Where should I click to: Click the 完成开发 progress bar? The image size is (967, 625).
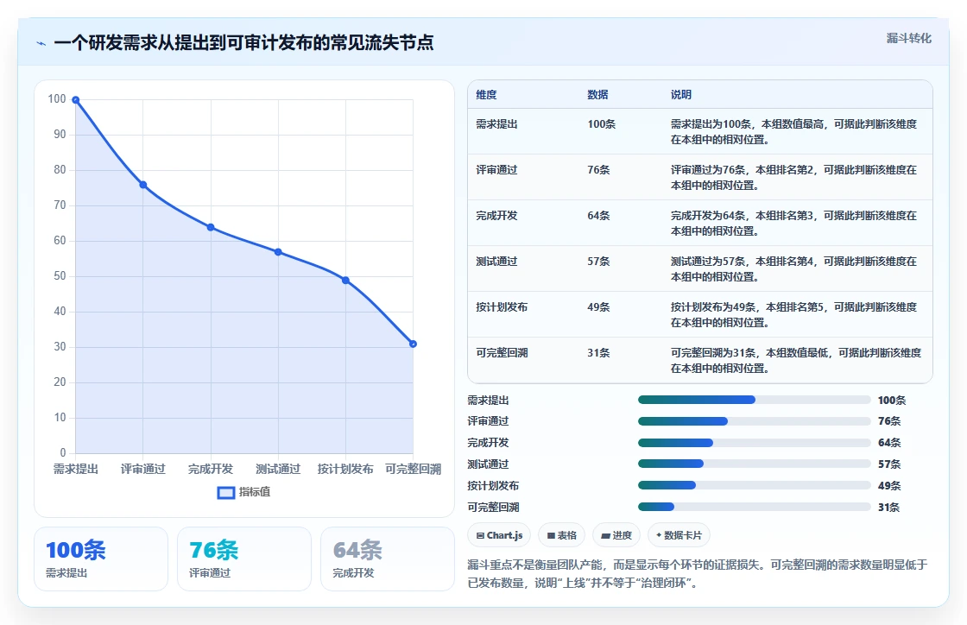755,443
